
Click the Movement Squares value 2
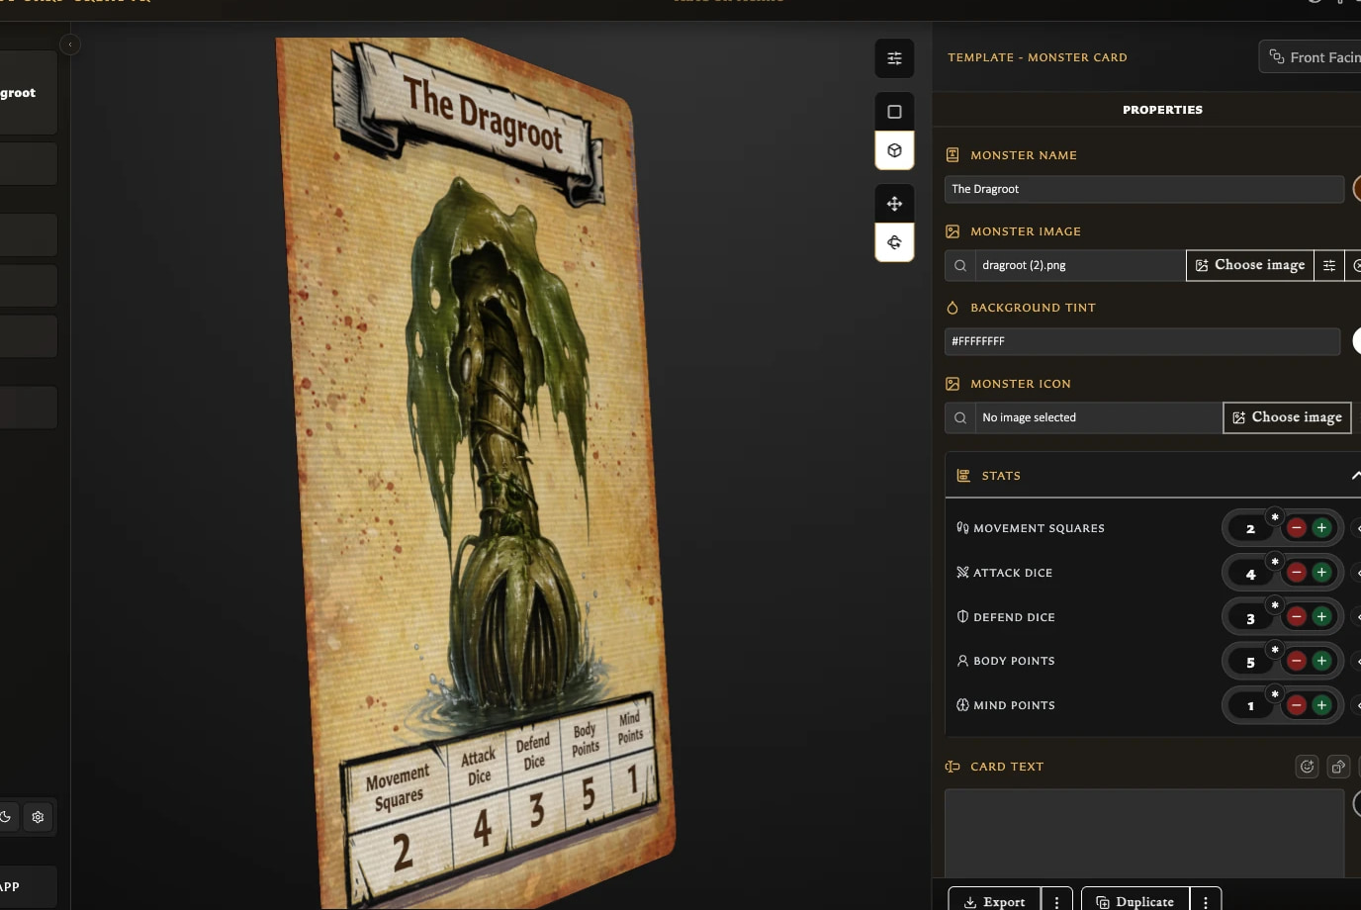pyautogui.click(x=1250, y=529)
